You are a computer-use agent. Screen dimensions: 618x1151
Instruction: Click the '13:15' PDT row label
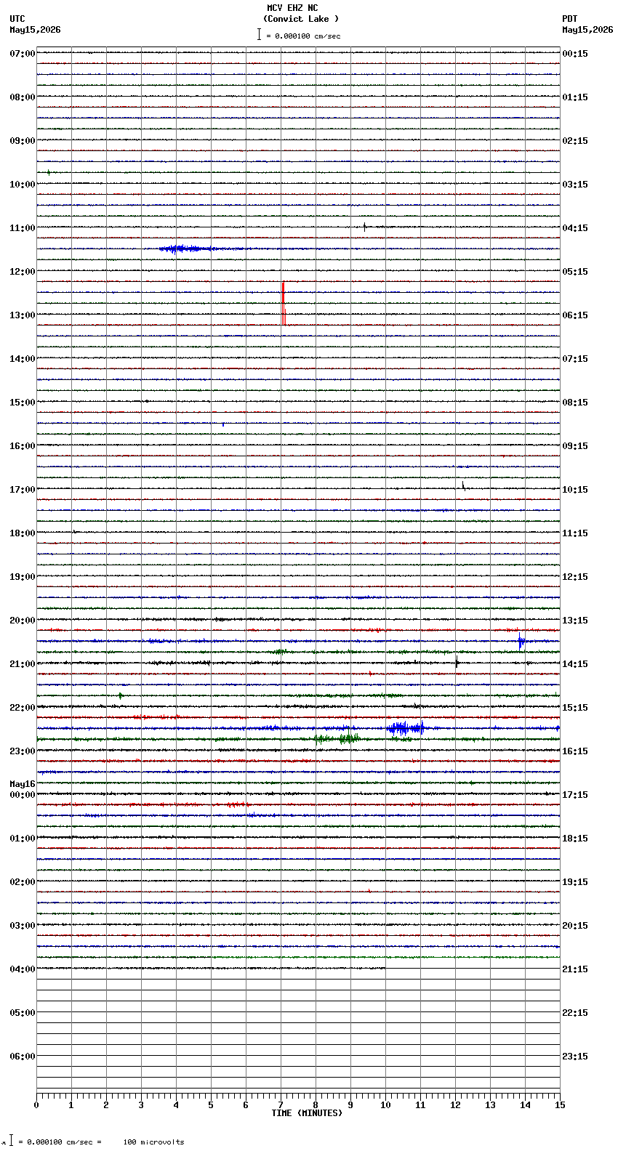[x=575, y=621]
